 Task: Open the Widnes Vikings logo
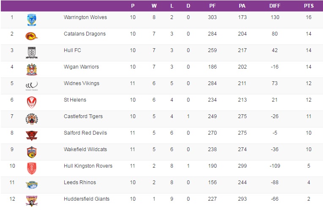(x=32, y=85)
